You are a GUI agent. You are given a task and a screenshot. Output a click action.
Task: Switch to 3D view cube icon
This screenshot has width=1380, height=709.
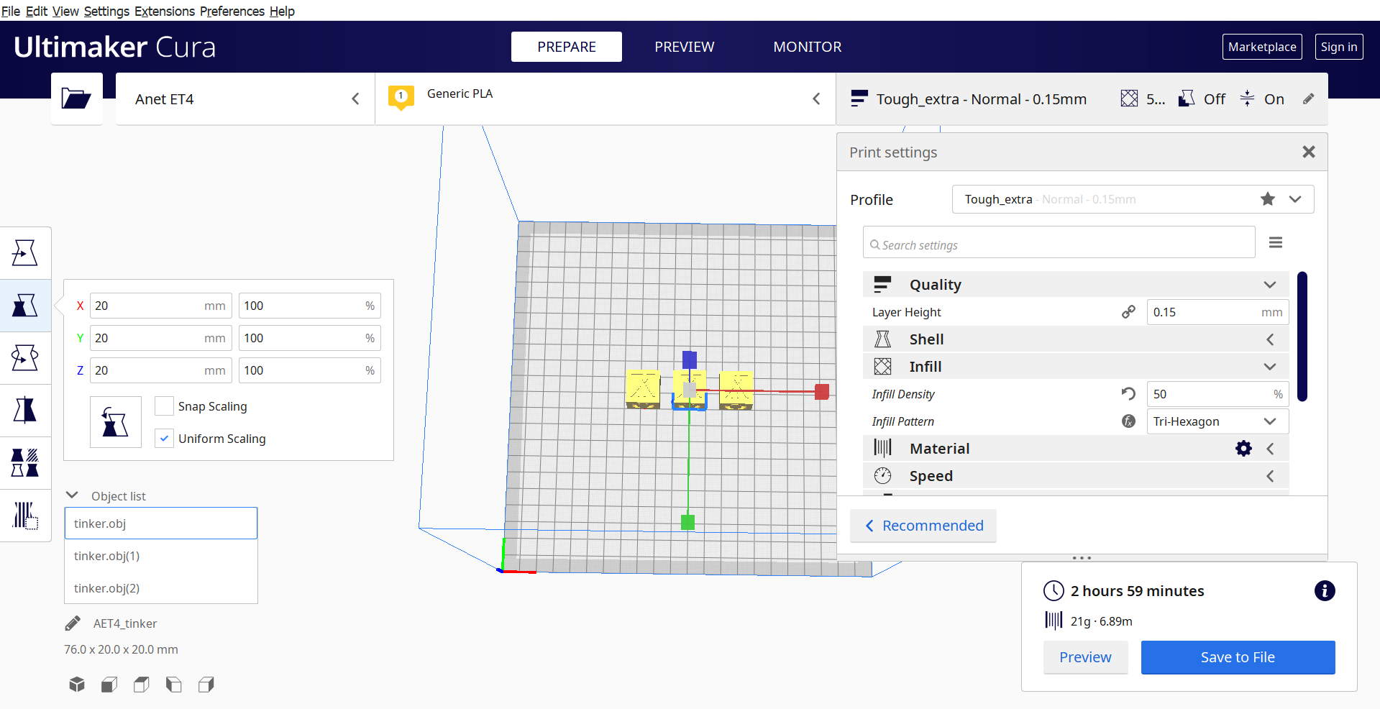77,685
